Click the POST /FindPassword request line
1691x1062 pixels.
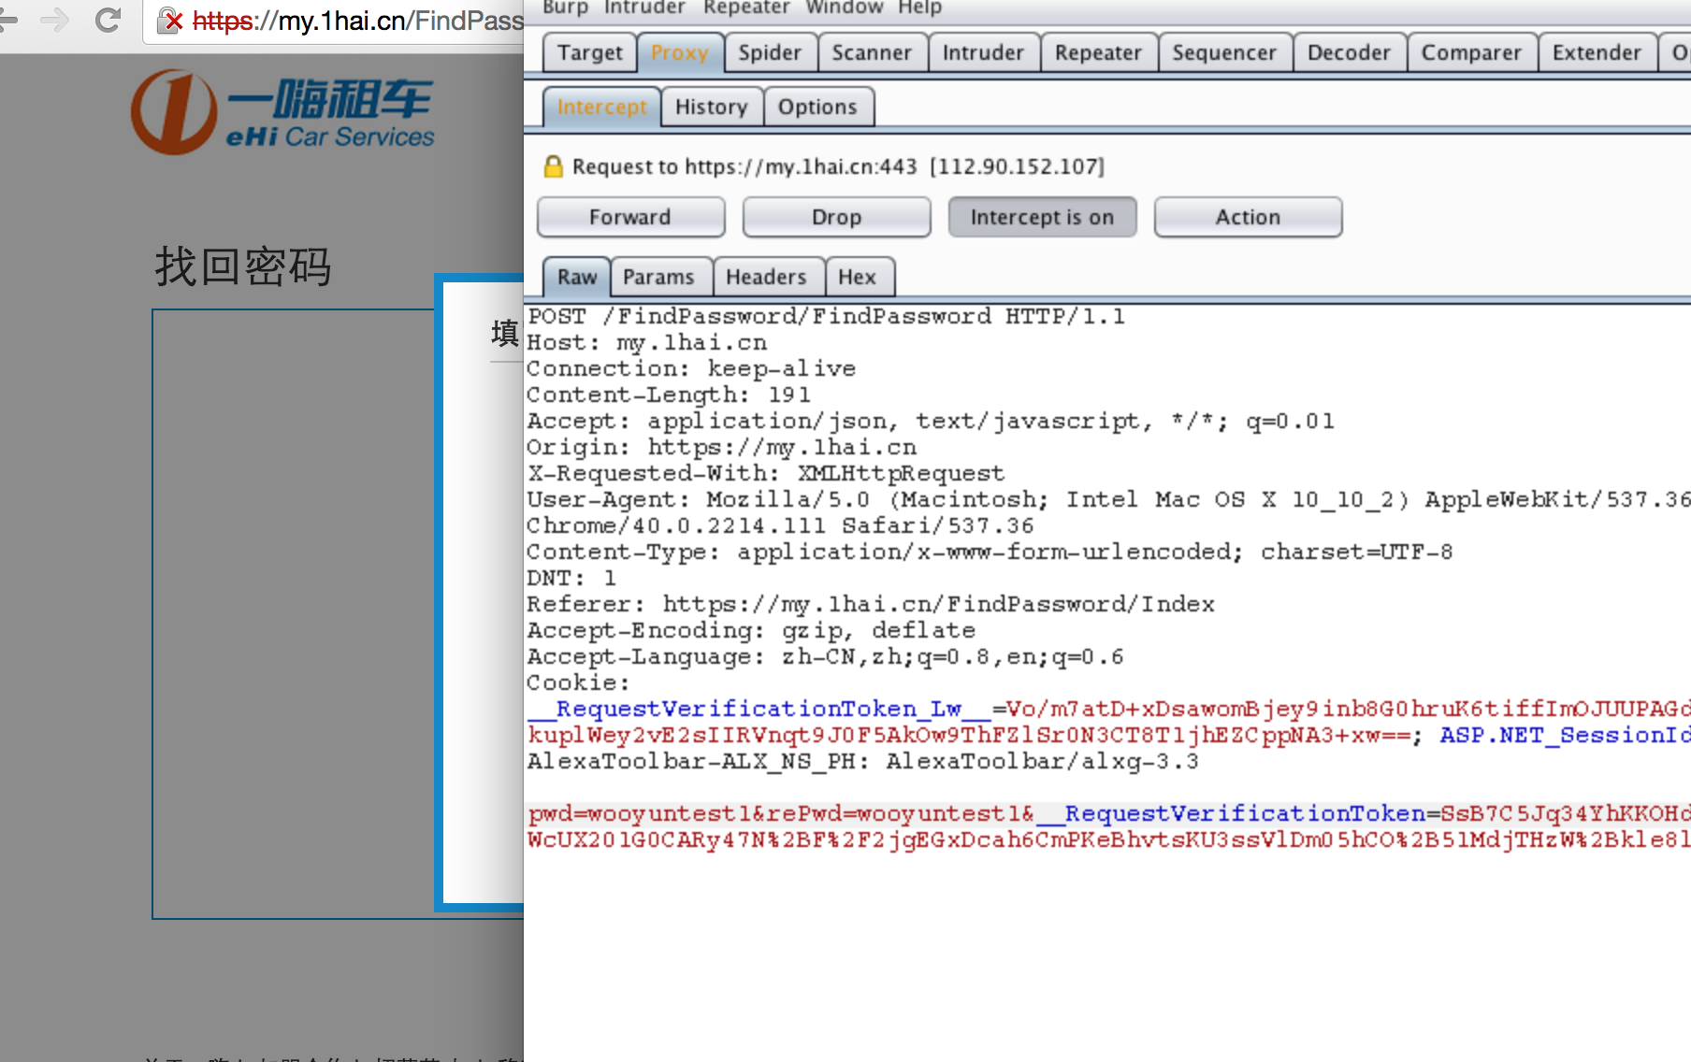(826, 316)
